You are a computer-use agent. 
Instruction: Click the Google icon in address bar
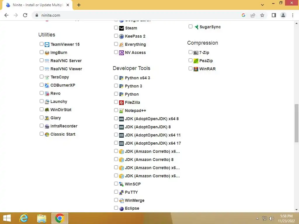[244, 15]
